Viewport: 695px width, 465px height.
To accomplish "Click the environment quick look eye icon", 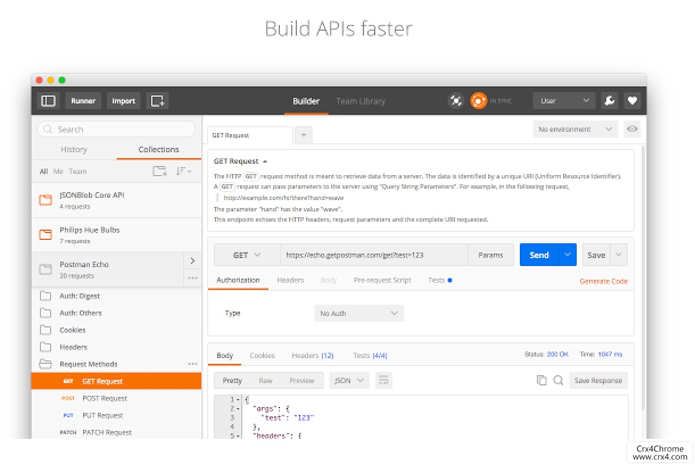I will 632,129.
